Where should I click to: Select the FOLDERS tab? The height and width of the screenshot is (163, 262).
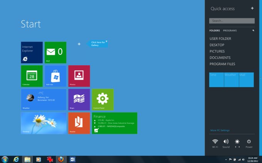click(x=215, y=30)
